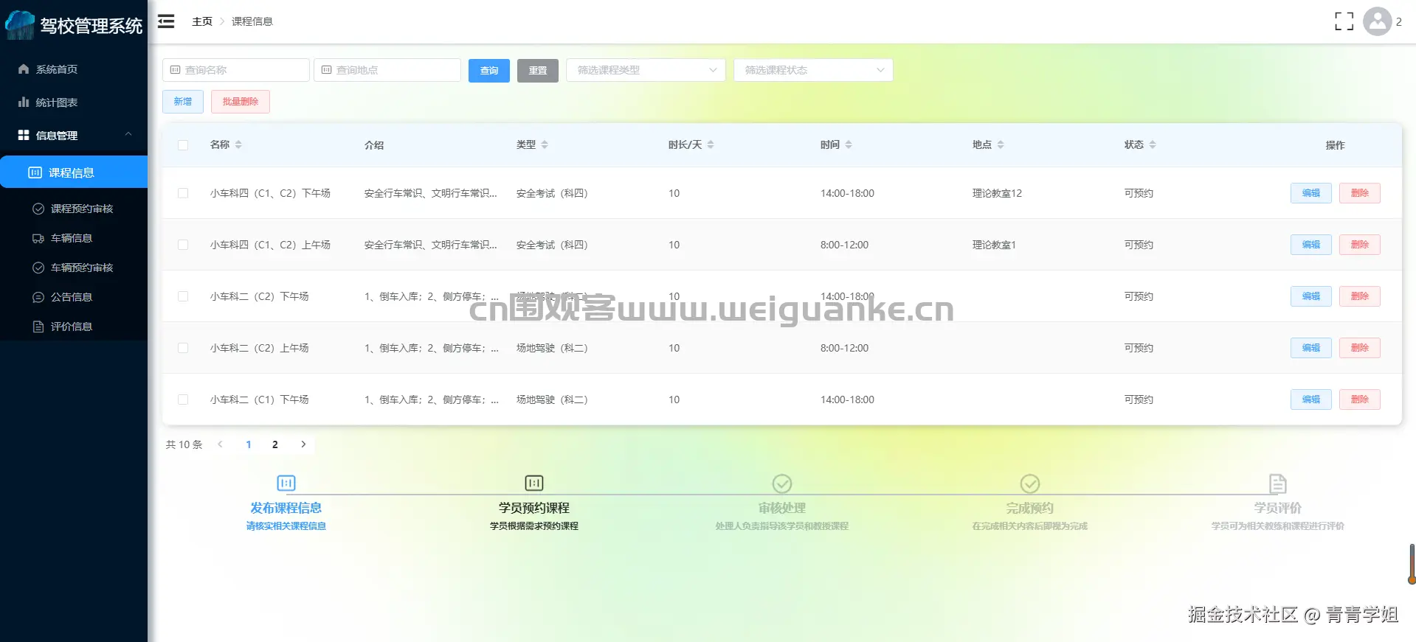The image size is (1416, 642).
Task: Check the row 小车科二（C2）上午场
Action: 183,348
